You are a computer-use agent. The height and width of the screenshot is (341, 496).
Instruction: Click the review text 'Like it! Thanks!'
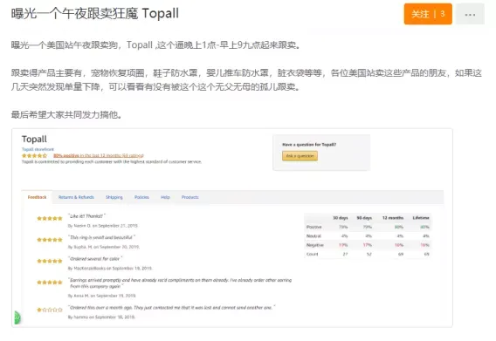[86, 216]
